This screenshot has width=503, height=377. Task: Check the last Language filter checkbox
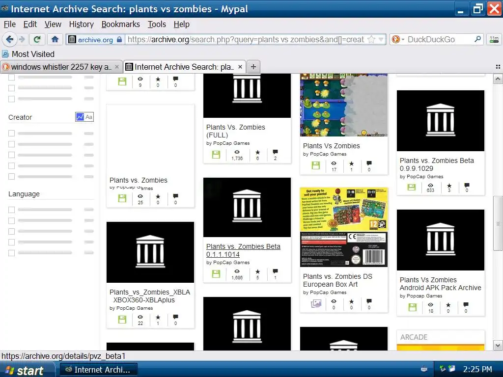[12, 253]
